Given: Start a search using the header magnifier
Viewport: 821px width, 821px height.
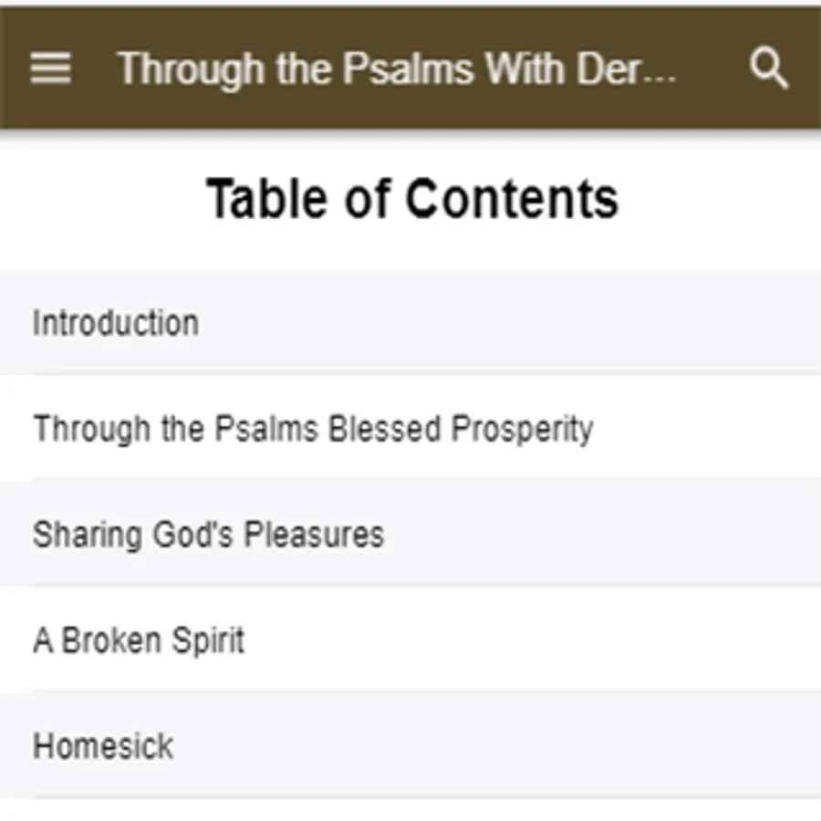Looking at the screenshot, I should tap(768, 68).
